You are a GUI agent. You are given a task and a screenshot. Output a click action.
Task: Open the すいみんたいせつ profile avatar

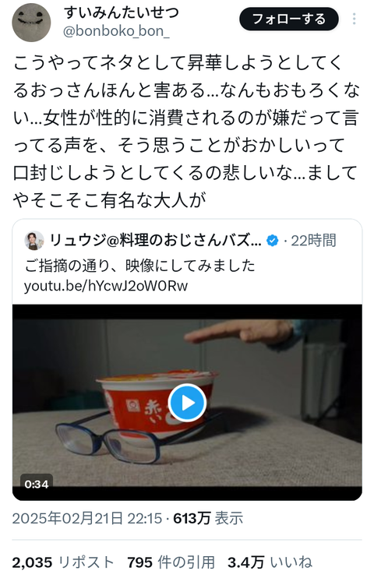(31, 23)
